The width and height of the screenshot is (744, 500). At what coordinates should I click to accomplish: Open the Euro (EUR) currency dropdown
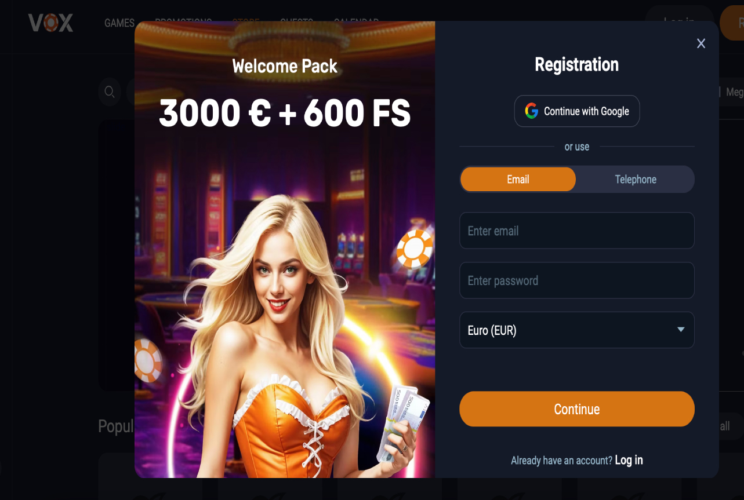577,330
